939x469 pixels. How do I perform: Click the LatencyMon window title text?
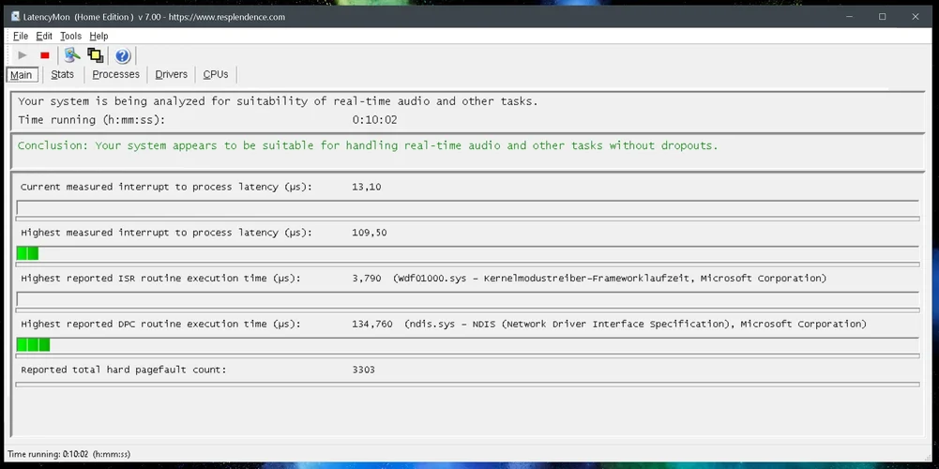(x=154, y=17)
